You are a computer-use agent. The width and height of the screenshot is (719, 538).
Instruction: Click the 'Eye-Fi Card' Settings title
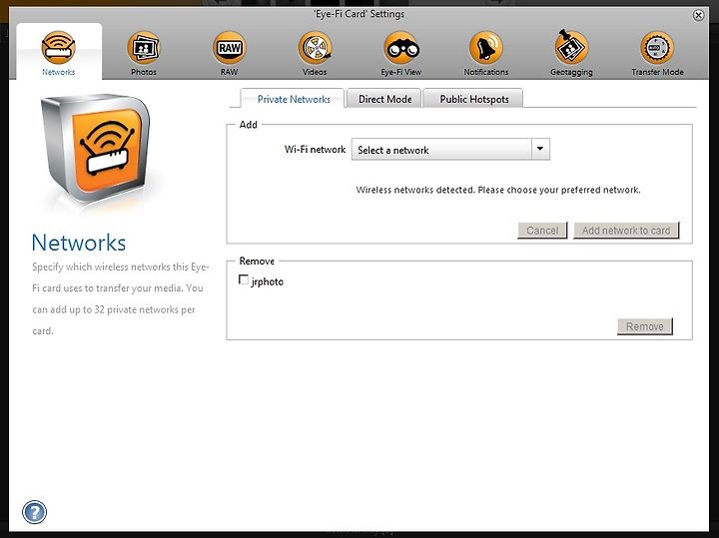click(x=359, y=14)
